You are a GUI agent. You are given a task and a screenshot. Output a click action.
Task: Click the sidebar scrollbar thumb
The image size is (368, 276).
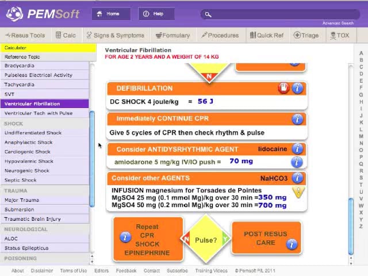pos(92,159)
